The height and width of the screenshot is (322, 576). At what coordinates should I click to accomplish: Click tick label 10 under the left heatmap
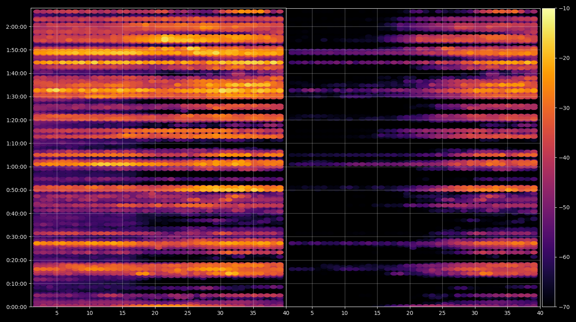pyautogui.click(x=90, y=313)
